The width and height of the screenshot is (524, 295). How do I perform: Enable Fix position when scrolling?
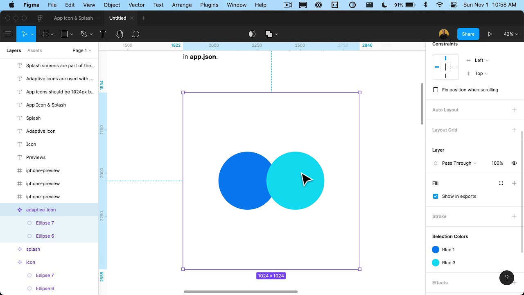pos(436,90)
